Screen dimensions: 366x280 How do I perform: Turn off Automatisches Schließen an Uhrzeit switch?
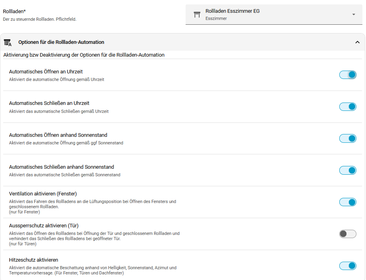point(348,106)
